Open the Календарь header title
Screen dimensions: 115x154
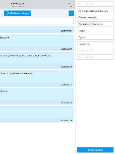[x=18, y=3]
